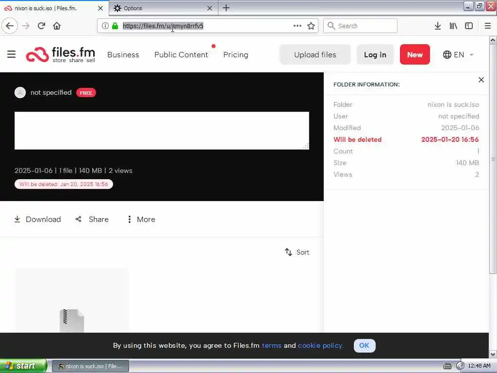Click the Files.fm cloud logo
Viewport: 497px width, 373px height.
(x=37, y=54)
